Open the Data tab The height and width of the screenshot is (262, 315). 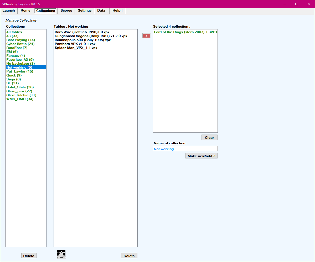pyautogui.click(x=101, y=11)
